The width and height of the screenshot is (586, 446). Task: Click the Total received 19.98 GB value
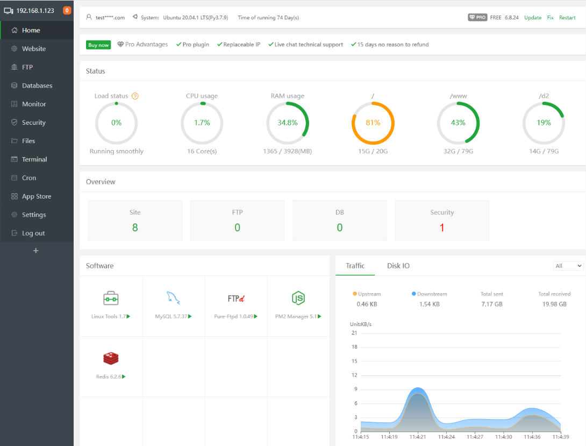pos(554,305)
